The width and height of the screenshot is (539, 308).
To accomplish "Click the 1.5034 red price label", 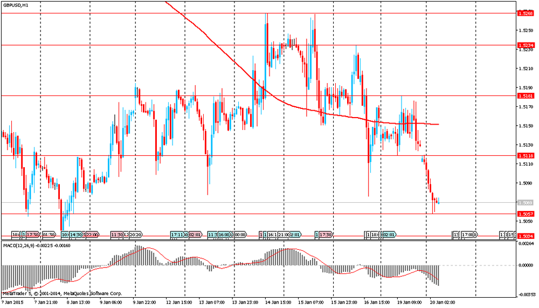I will pyautogui.click(x=525, y=236).
